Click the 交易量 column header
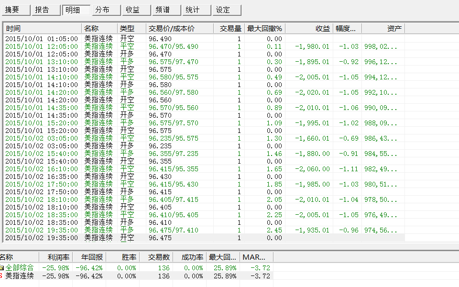Viewport: 459px width, 287px height. coord(229,29)
